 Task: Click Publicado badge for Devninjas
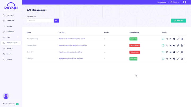click(x=133, y=59)
